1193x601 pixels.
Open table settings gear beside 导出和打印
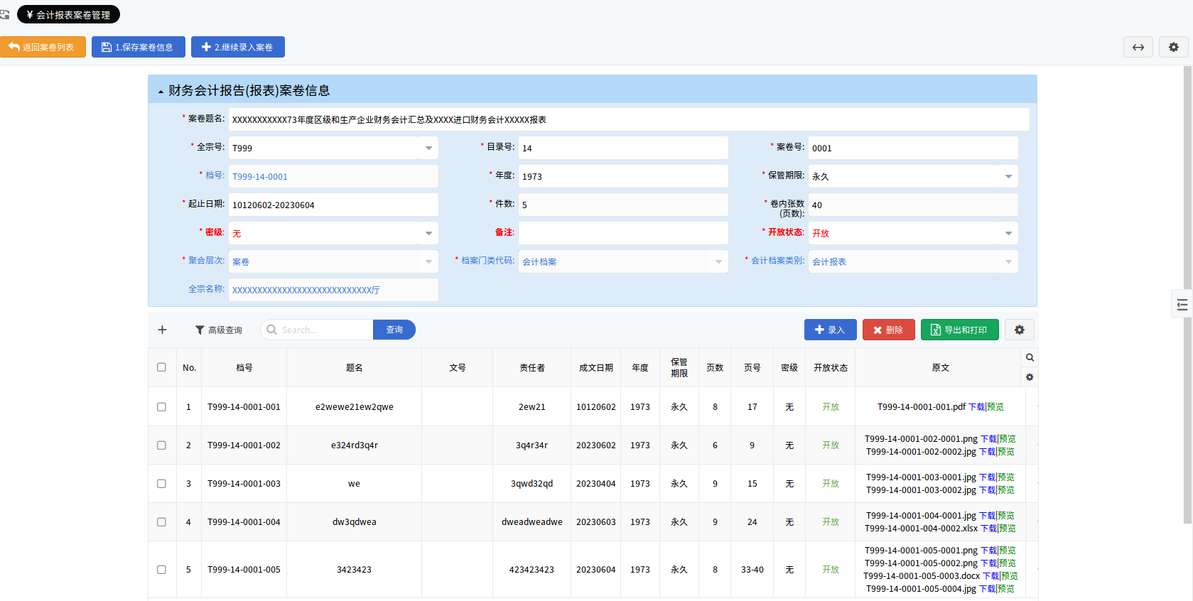[x=1019, y=330]
